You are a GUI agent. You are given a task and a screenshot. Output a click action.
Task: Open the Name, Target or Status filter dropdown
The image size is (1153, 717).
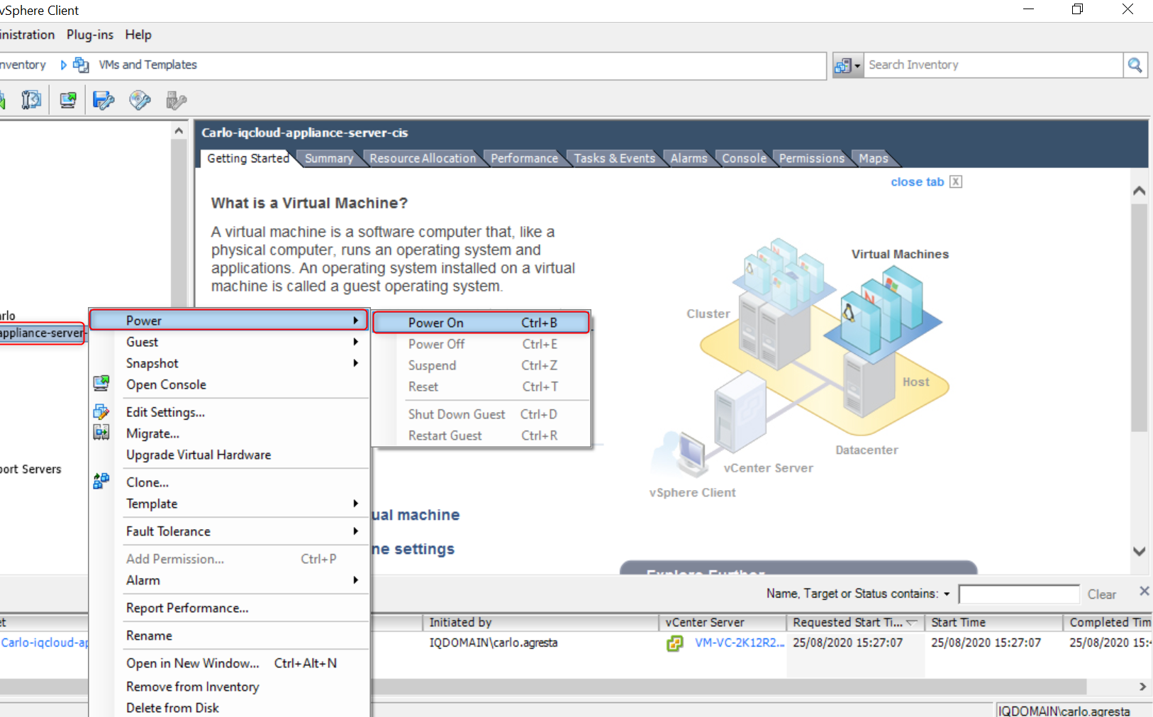[947, 594]
